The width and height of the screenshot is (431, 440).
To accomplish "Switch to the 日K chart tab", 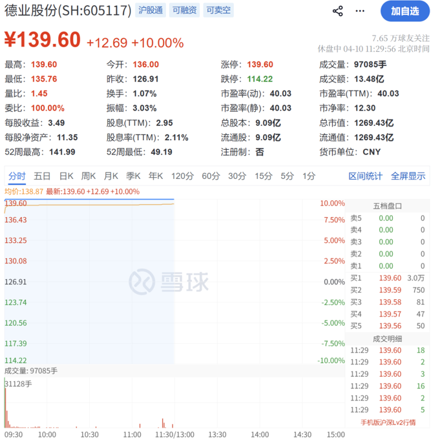I will pyautogui.click(x=67, y=176).
